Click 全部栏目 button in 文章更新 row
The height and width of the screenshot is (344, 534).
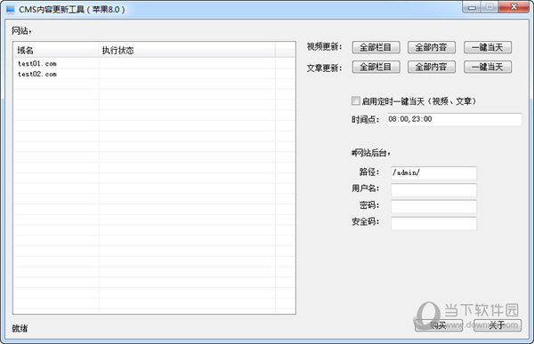tap(376, 67)
